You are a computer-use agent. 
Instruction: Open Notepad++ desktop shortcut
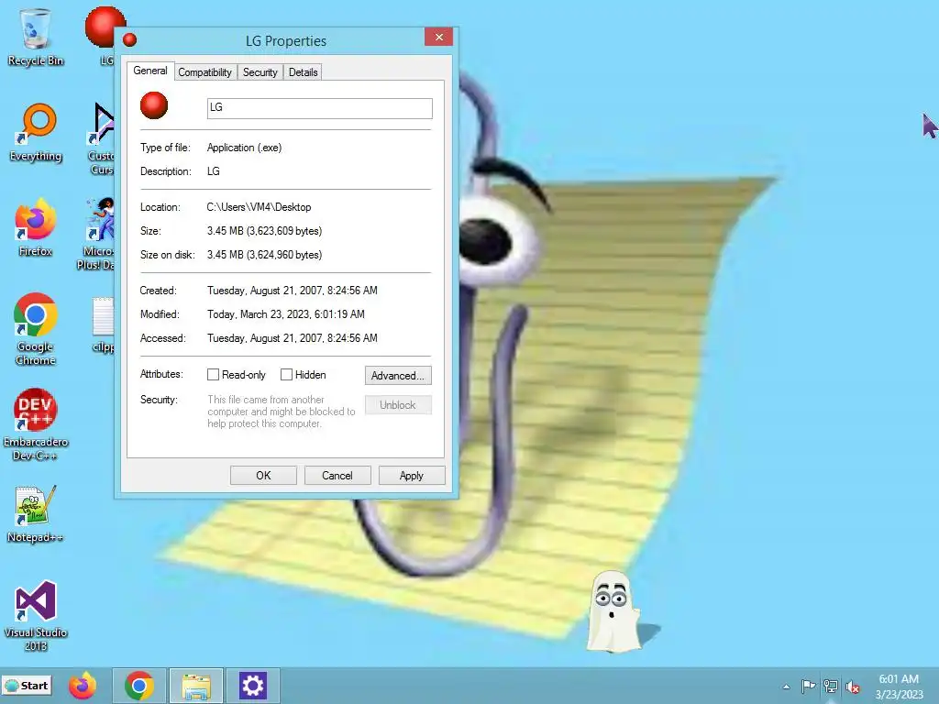coord(36,513)
